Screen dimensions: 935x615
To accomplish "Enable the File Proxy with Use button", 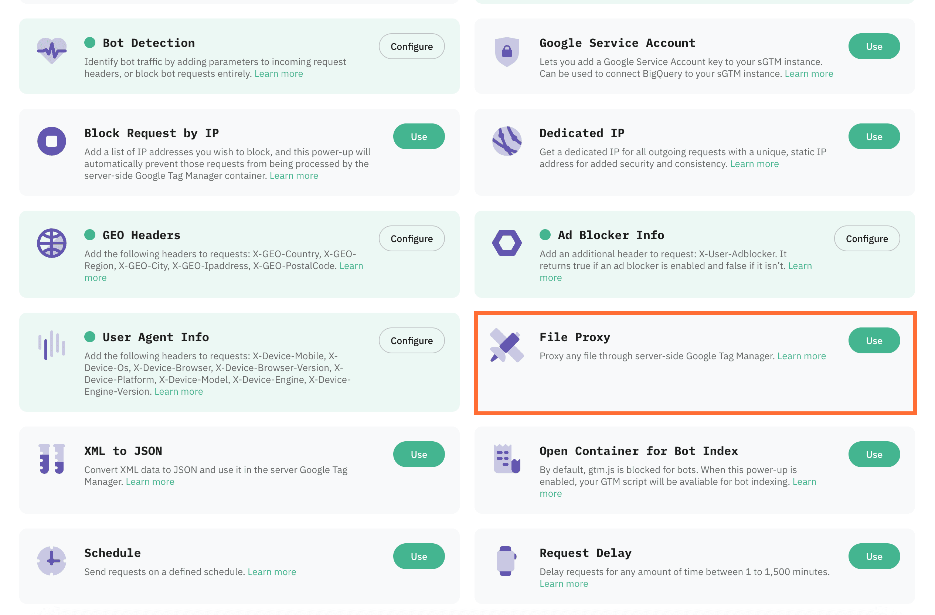I will tap(874, 340).
